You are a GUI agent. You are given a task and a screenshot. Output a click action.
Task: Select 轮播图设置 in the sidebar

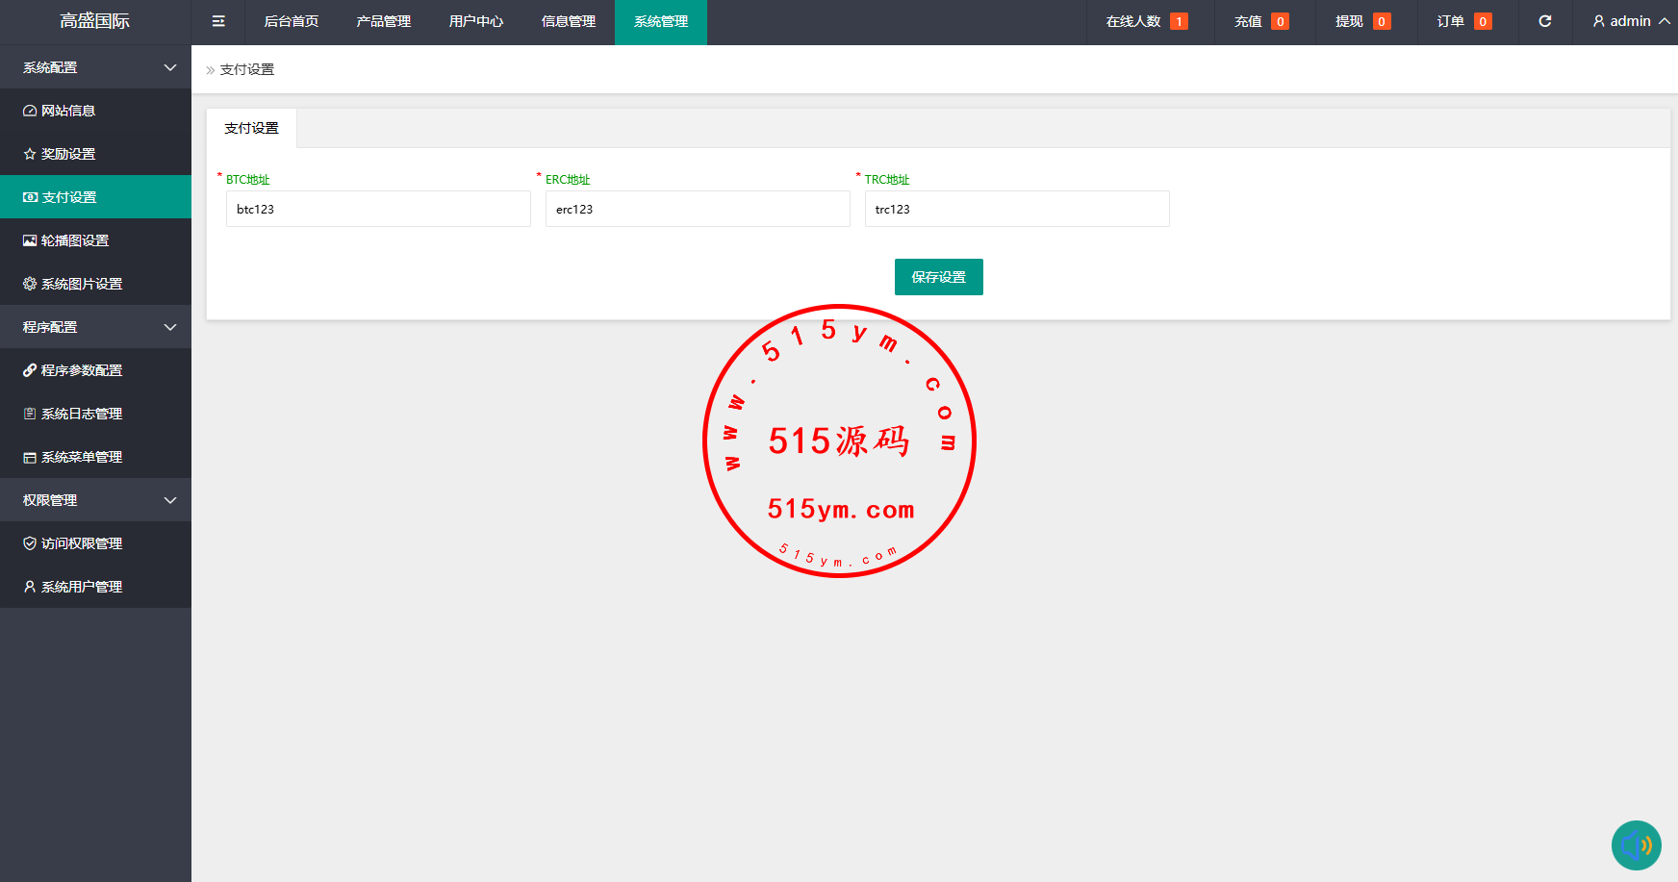coord(75,240)
